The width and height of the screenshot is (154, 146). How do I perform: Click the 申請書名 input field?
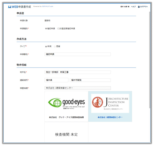tap(78, 54)
